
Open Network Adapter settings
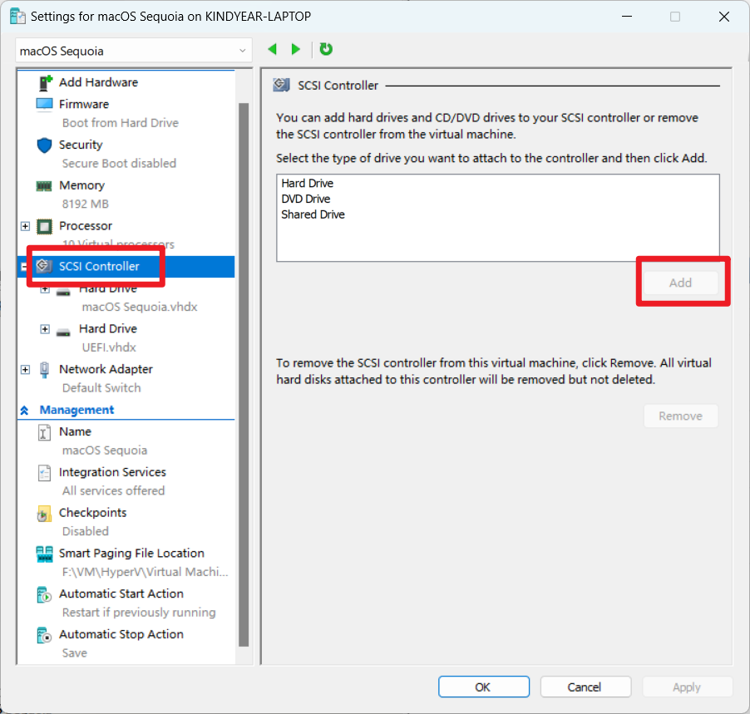click(106, 369)
